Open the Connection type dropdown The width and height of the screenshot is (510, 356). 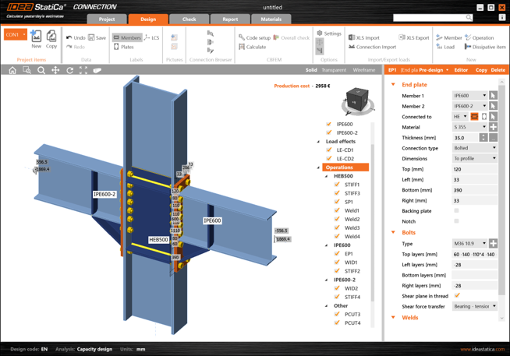474,148
